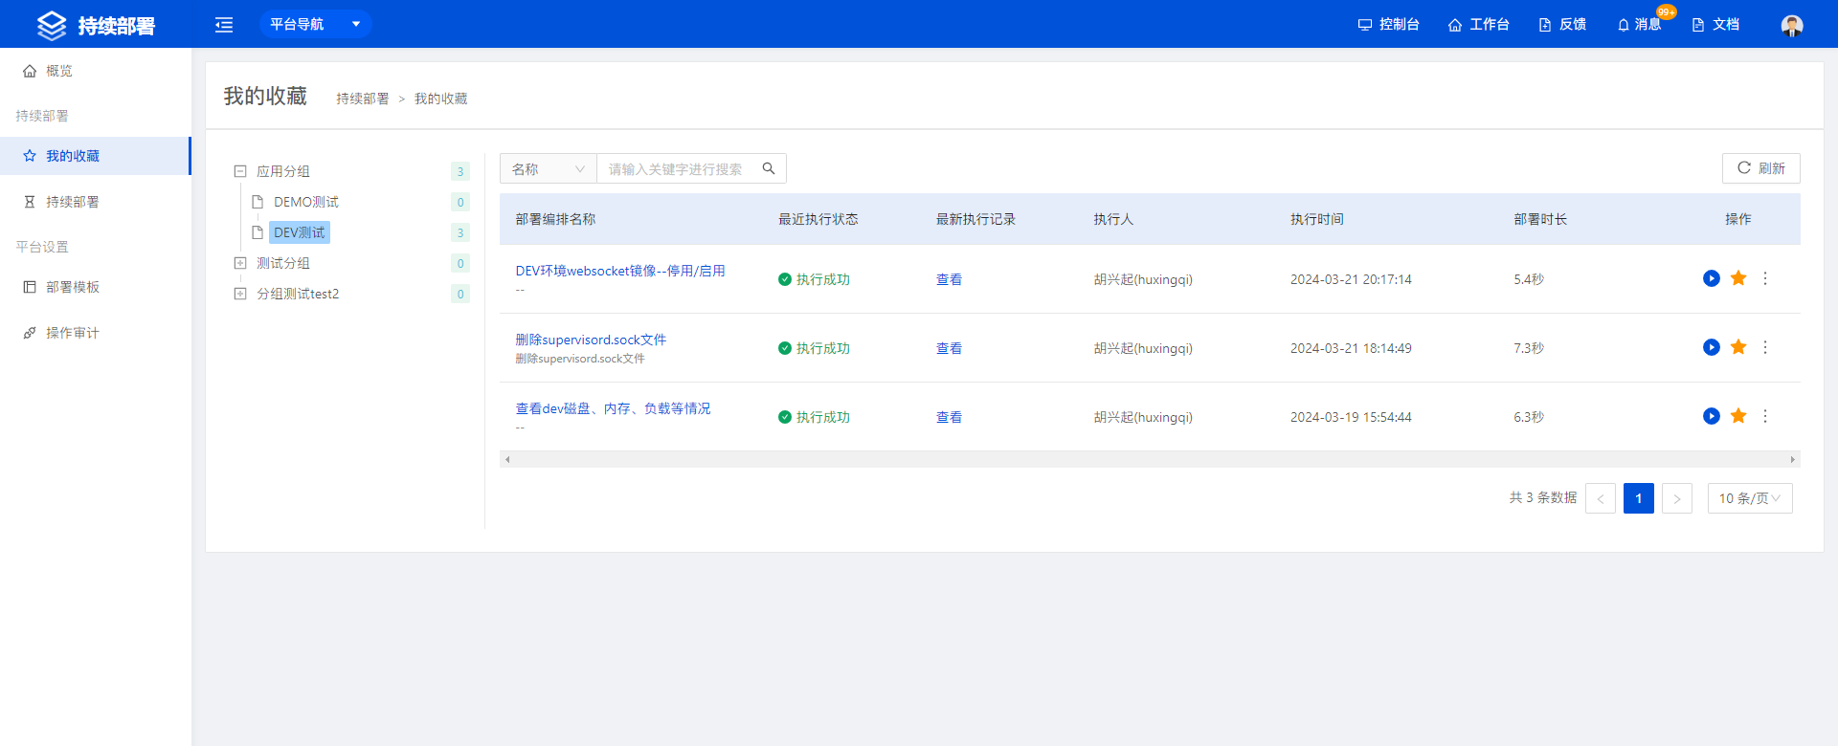Click the 分组测试test2 tree label

tap(298, 294)
